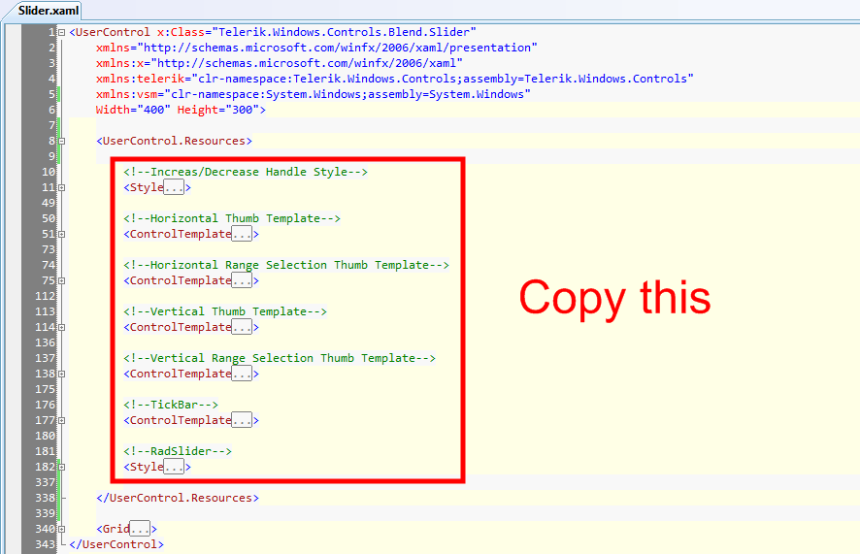This screenshot has height=554, width=860.
Task: Click the closing </UserControl> tag
Action: pos(116,544)
